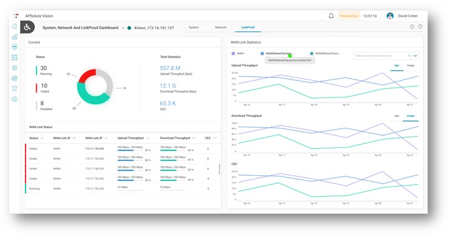Open the WAN instances selection dropdown arrow
This screenshot has width=450, height=236.
click(415, 56)
